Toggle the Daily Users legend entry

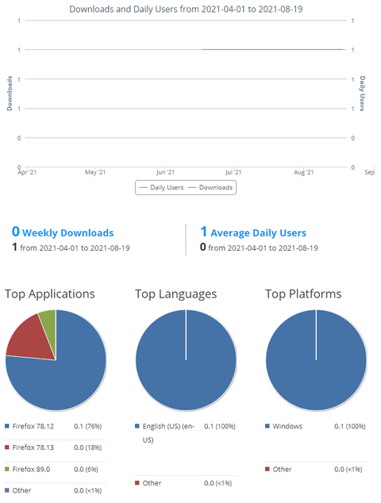(161, 188)
